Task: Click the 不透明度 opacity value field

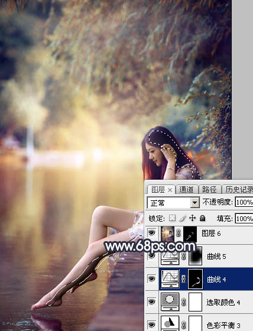Action: (x=244, y=202)
